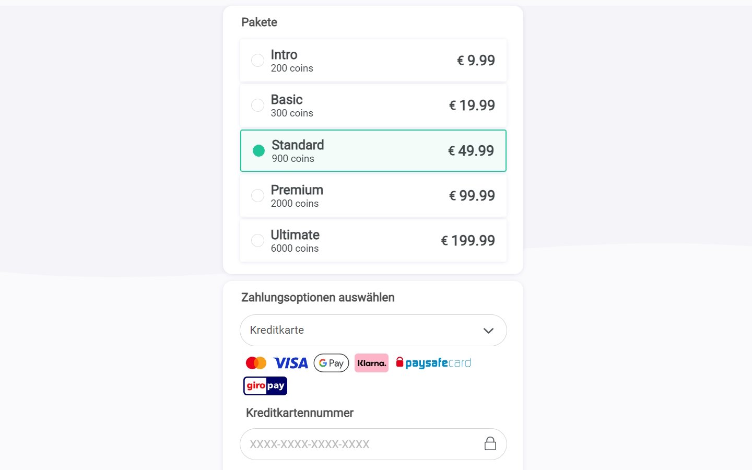Click the € 19.99 Basic price
The width and height of the screenshot is (752, 470).
pos(472,105)
